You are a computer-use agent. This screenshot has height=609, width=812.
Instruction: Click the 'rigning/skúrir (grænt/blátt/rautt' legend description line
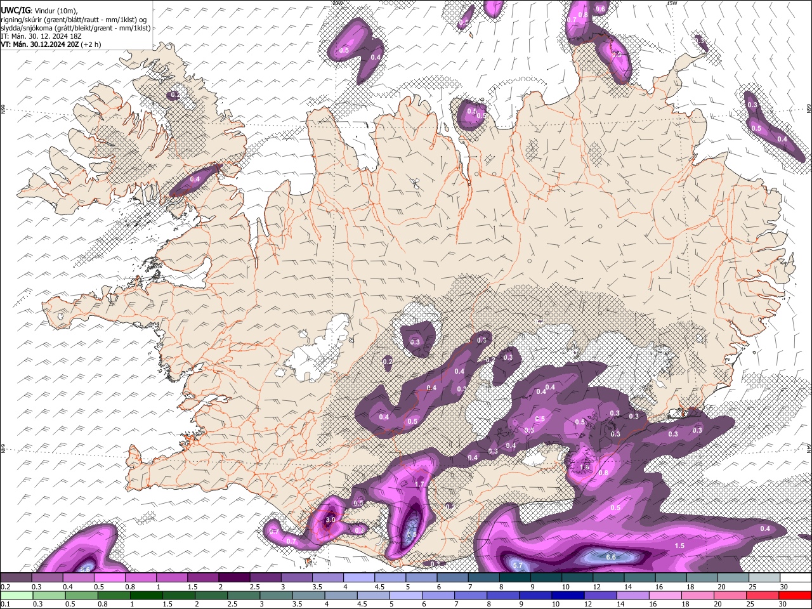point(74,20)
